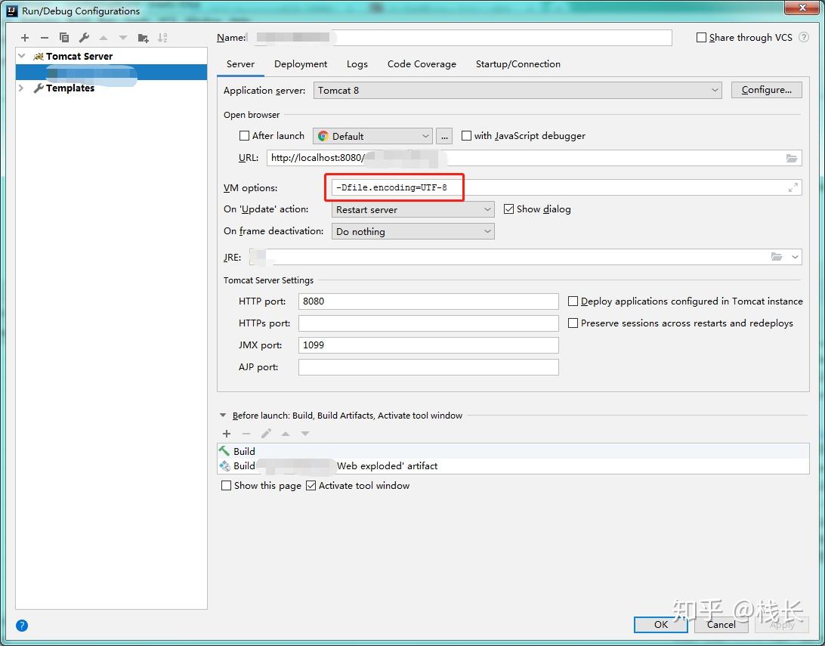Switch to the Startup/Connection tab
The width and height of the screenshot is (825, 646).
pos(518,64)
